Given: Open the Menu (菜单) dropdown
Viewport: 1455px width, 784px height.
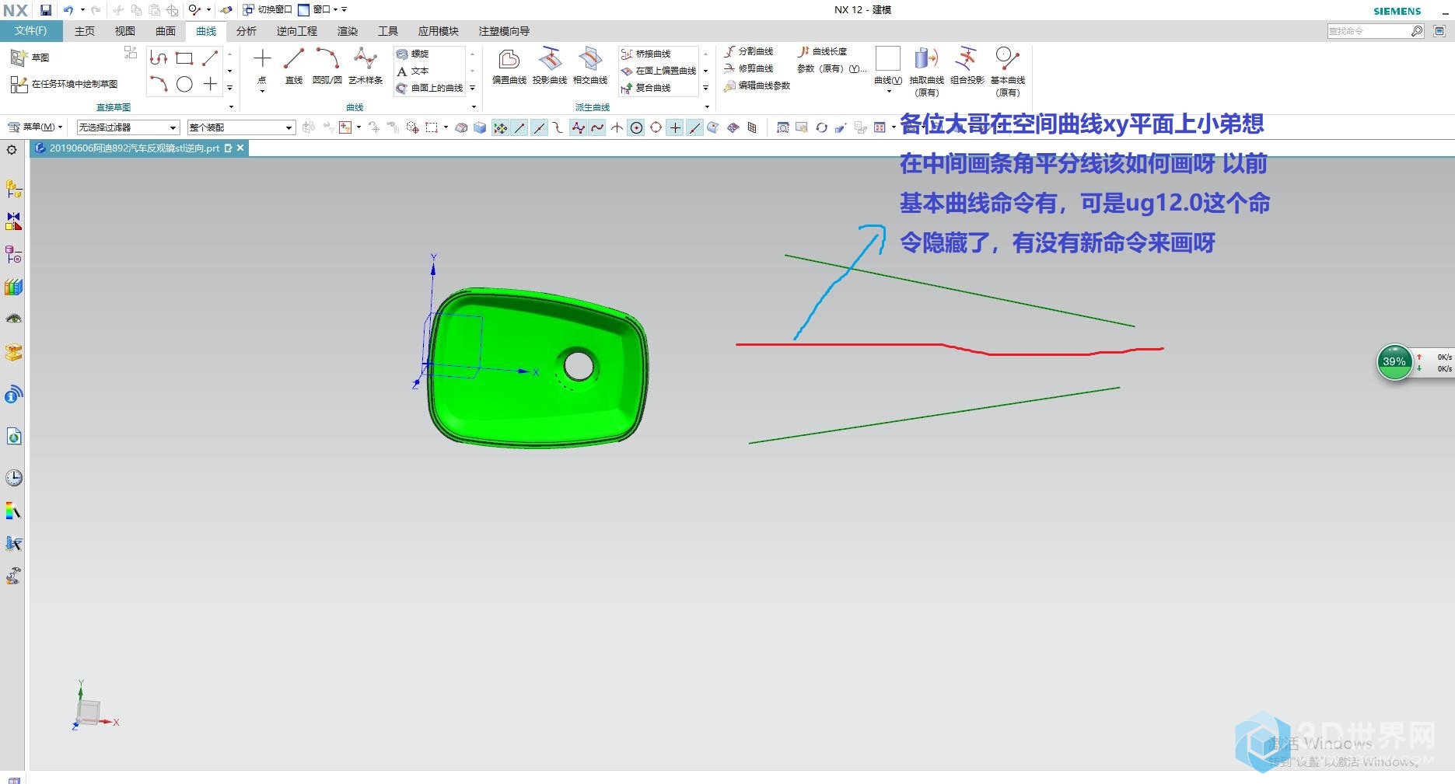Looking at the screenshot, I should (x=35, y=127).
